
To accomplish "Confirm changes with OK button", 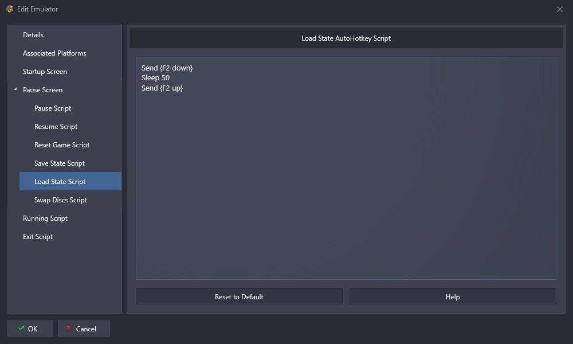I will point(30,329).
